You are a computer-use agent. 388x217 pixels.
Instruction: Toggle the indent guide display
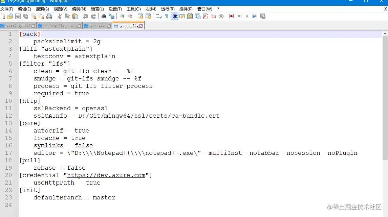click(x=174, y=16)
